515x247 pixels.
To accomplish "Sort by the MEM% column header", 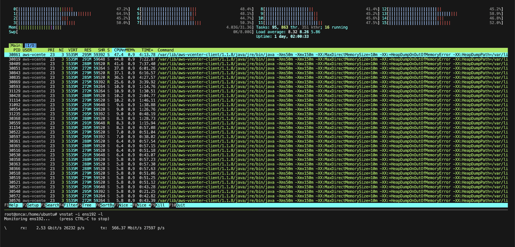I will (x=130, y=50).
